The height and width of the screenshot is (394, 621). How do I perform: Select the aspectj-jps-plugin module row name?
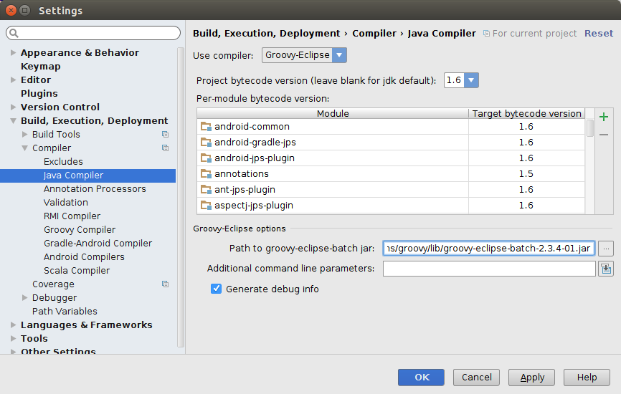click(254, 206)
